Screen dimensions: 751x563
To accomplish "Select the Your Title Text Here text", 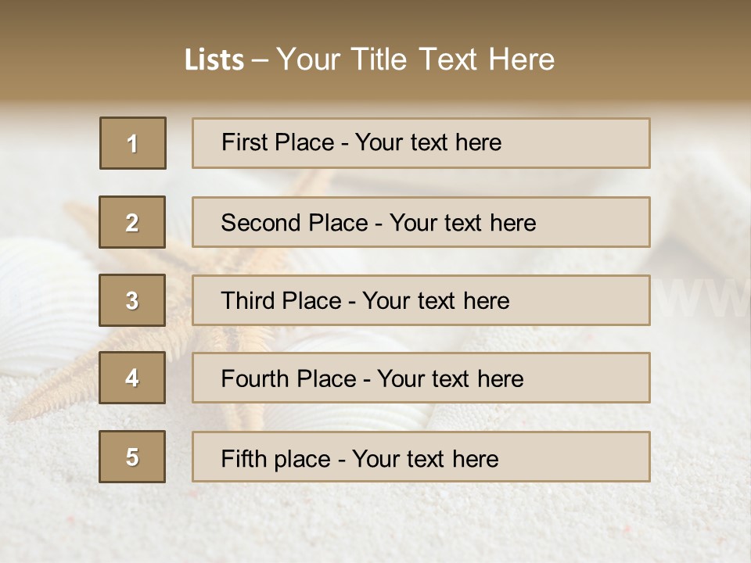I will coord(415,59).
